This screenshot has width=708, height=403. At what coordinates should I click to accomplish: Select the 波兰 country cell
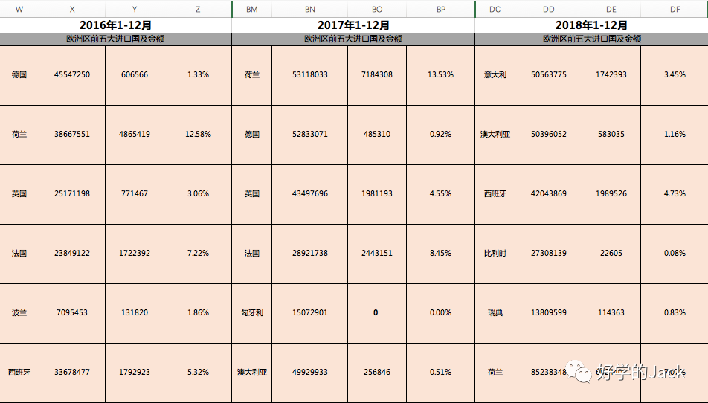(x=19, y=313)
